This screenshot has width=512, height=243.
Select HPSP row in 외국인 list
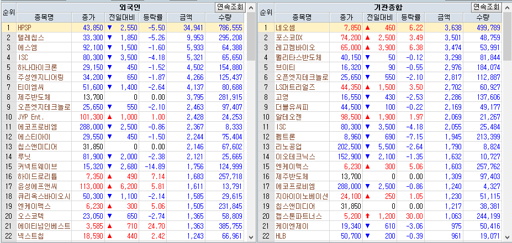pos(123,28)
